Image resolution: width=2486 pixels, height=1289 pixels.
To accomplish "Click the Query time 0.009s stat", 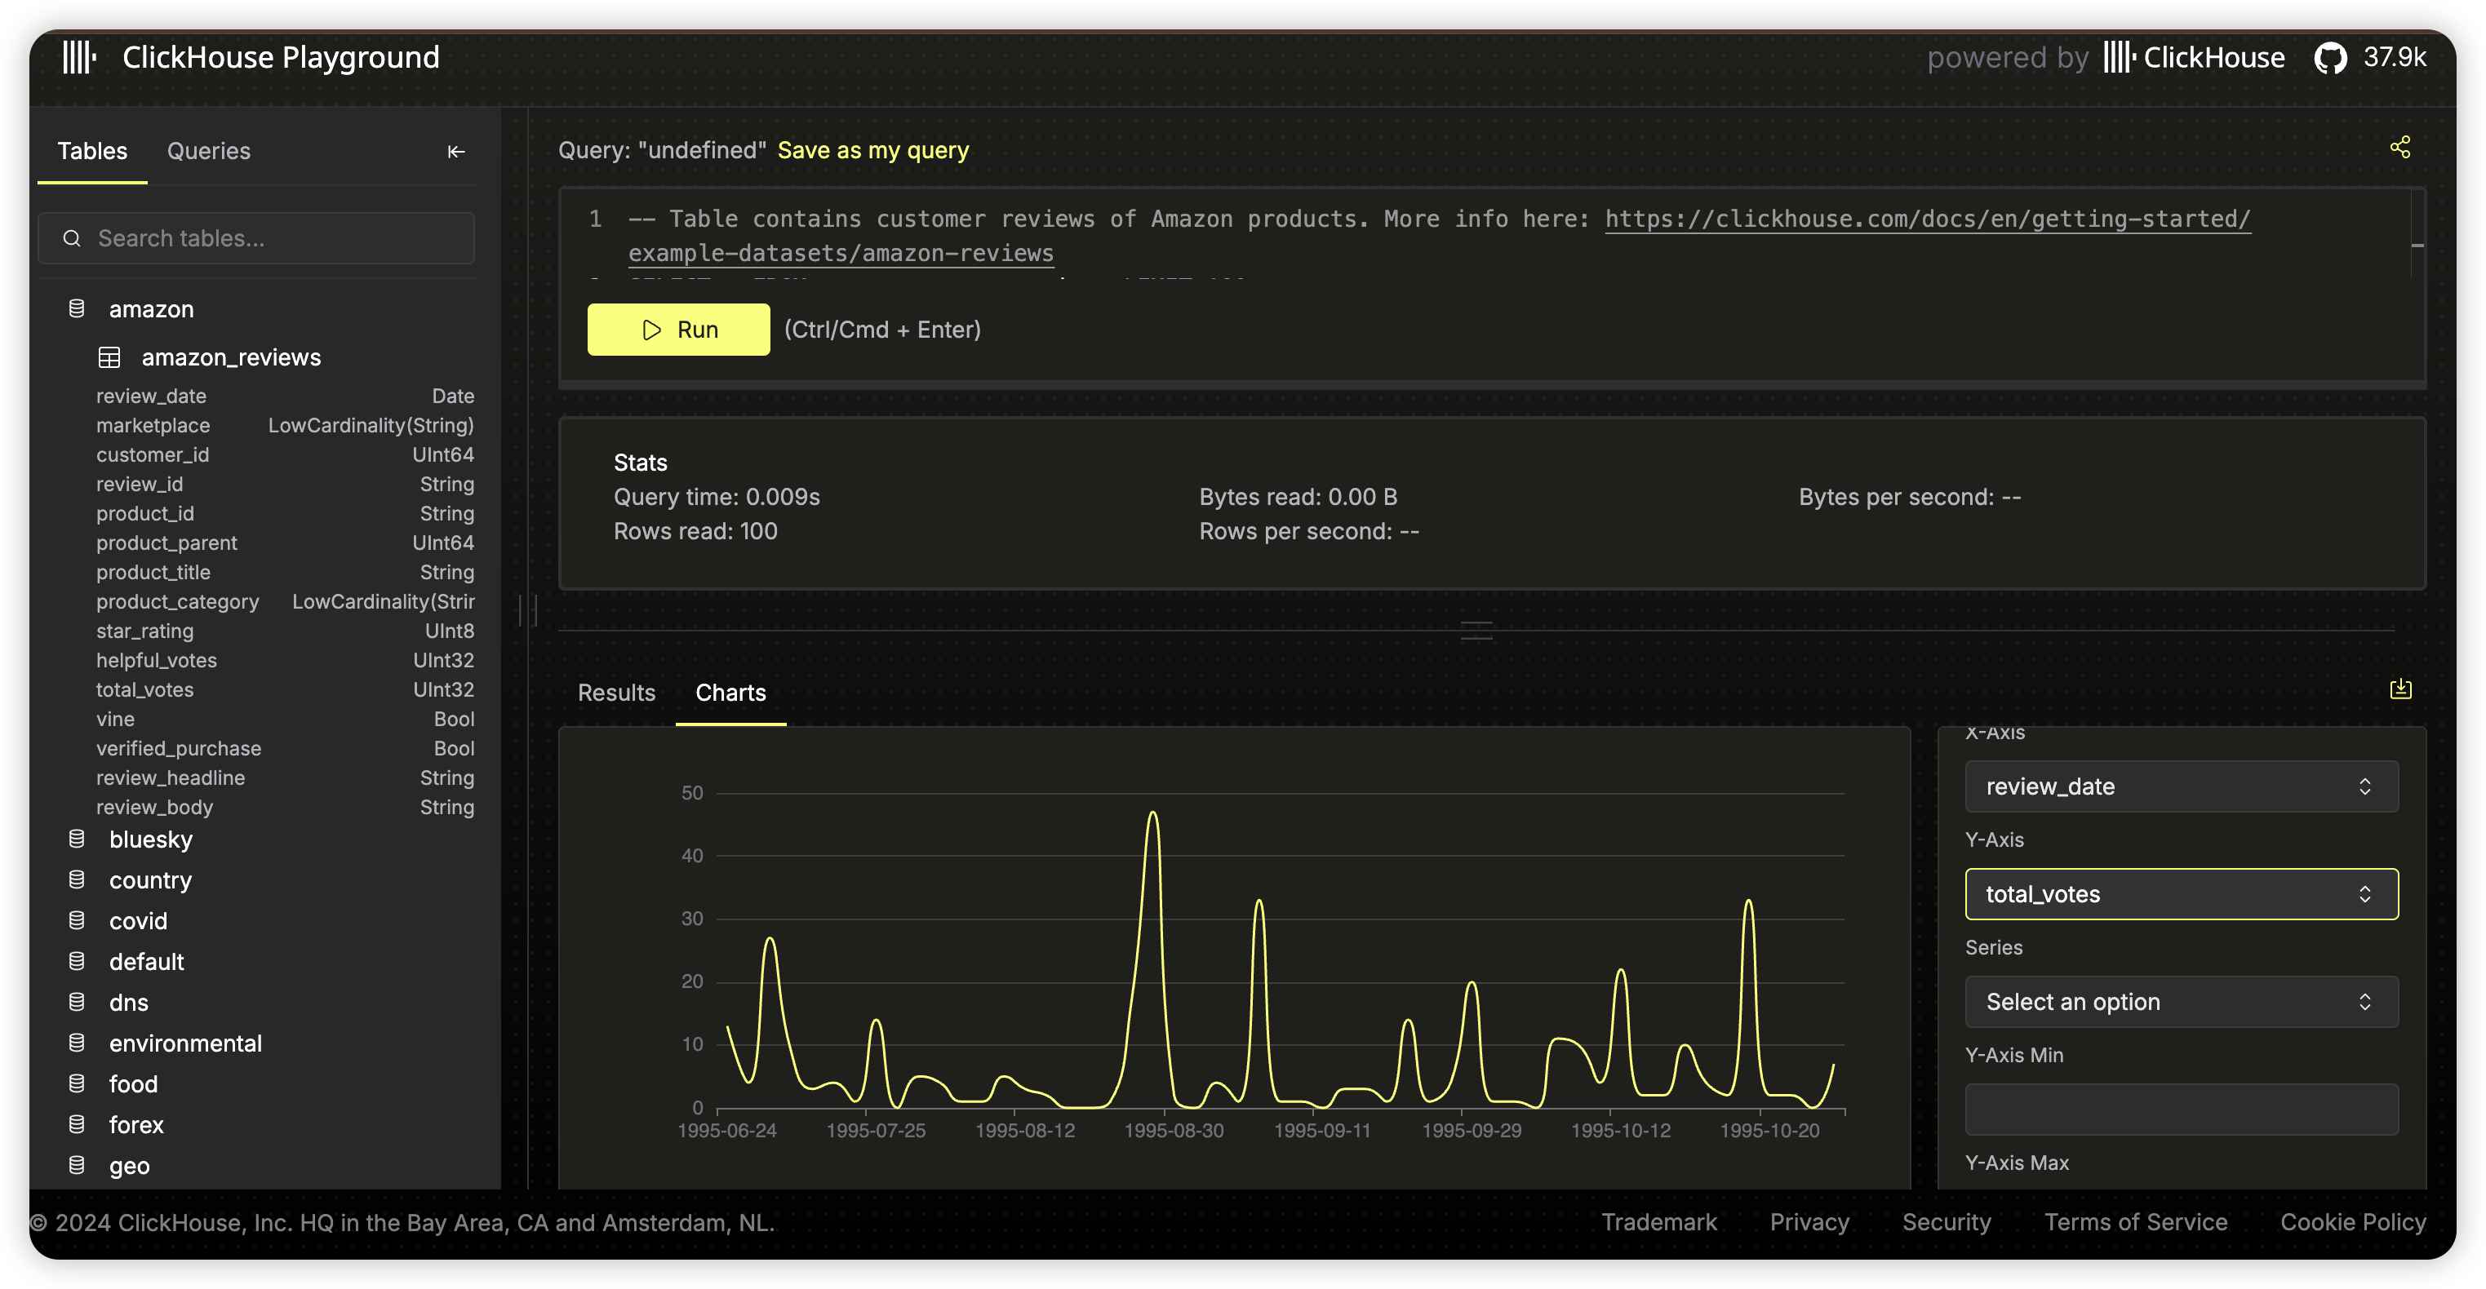I will [x=717, y=497].
